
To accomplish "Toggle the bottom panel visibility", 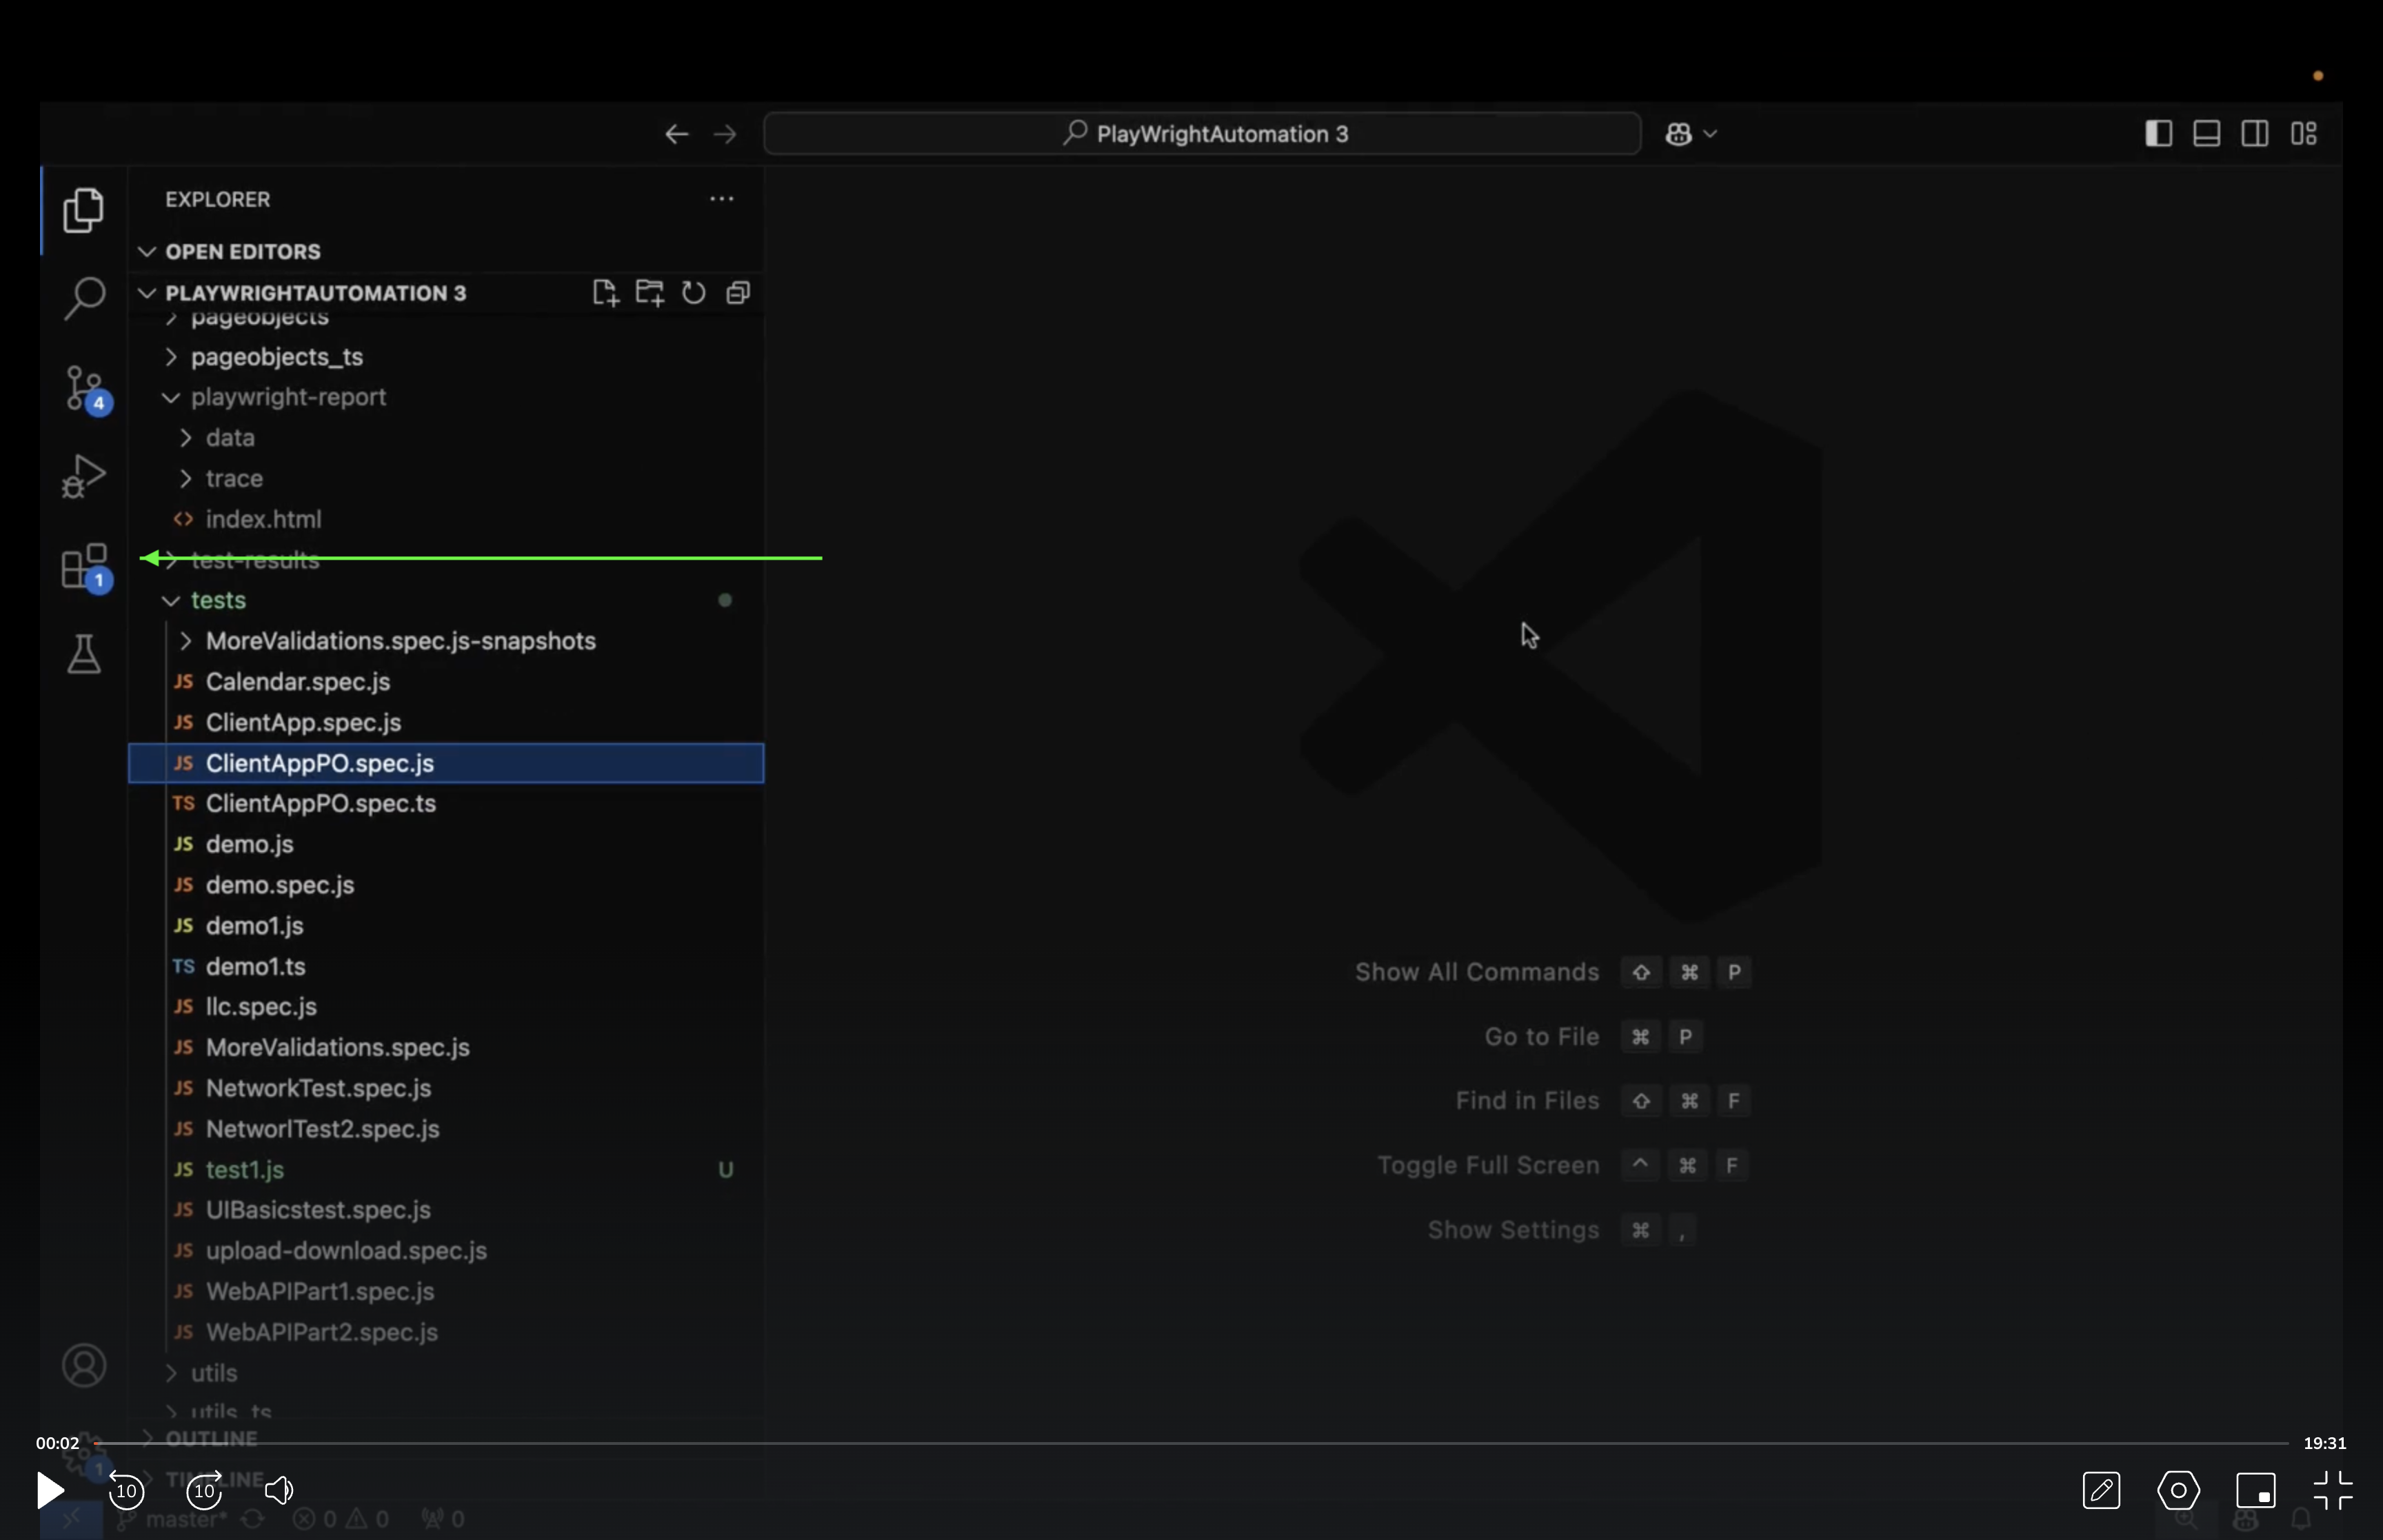I will (x=2207, y=133).
